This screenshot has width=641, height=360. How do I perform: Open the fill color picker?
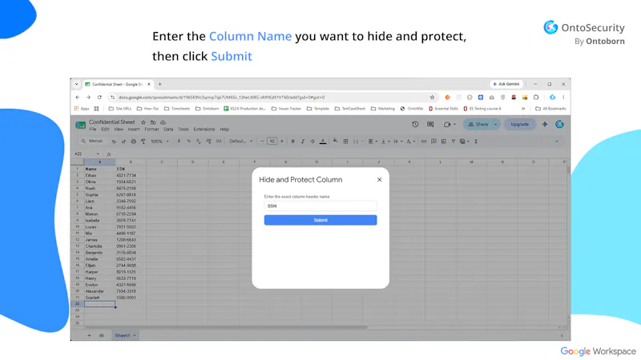[335, 141]
